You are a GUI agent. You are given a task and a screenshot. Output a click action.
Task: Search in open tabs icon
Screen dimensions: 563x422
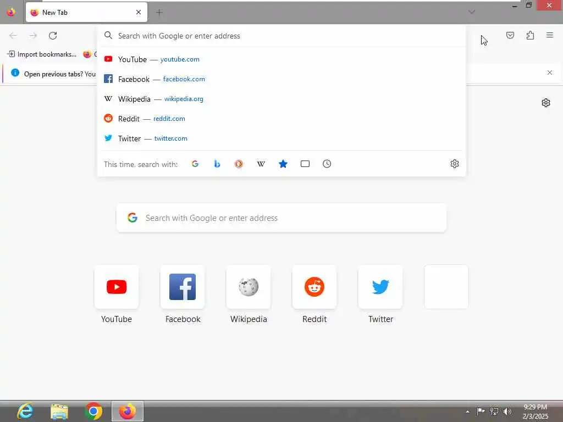point(305,164)
